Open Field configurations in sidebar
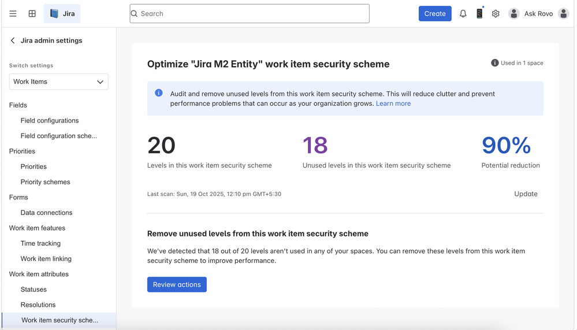 pos(50,120)
